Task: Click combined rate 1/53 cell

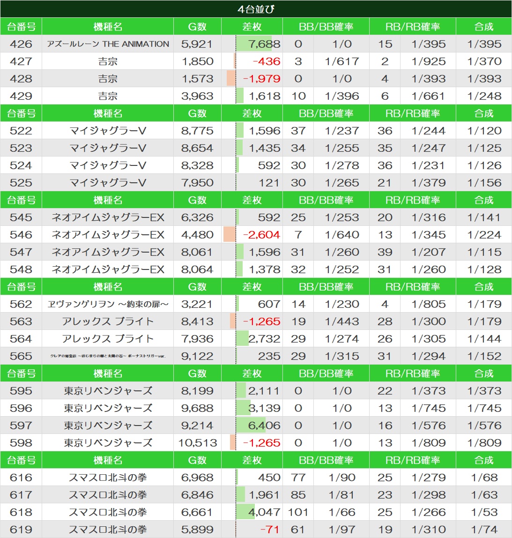Action: click(484, 512)
